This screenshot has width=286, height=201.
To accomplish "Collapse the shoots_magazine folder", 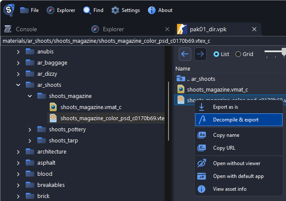I will point(30,96).
